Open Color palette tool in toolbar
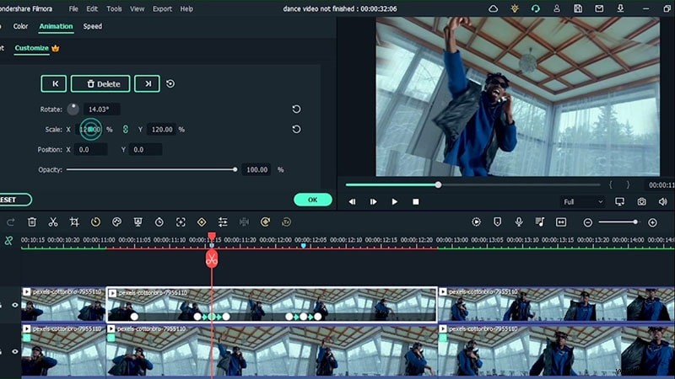 [x=116, y=222]
